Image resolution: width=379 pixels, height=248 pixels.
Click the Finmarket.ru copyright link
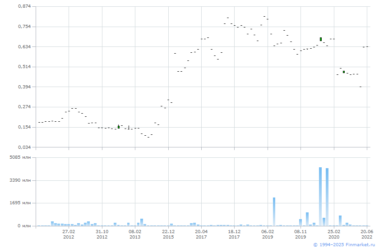pos(344,245)
